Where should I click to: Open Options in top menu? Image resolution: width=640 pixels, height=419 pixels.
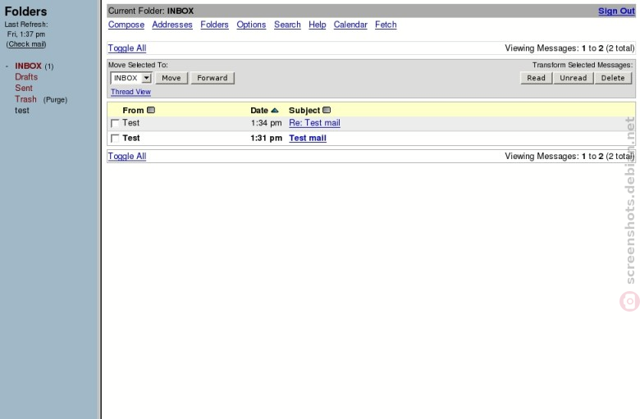(251, 25)
